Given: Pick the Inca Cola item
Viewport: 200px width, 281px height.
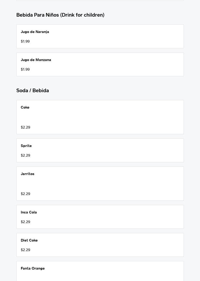Looking at the screenshot, I should pos(100,217).
